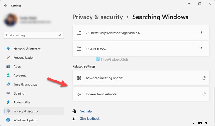Click the Advanced indexing options gear icon
Viewport: 215px width, 126px height.
(x=79, y=78)
